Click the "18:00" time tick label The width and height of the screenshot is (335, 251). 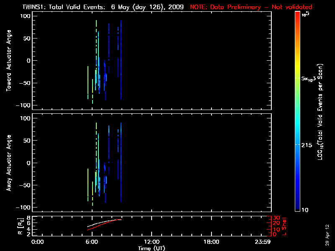(211, 242)
